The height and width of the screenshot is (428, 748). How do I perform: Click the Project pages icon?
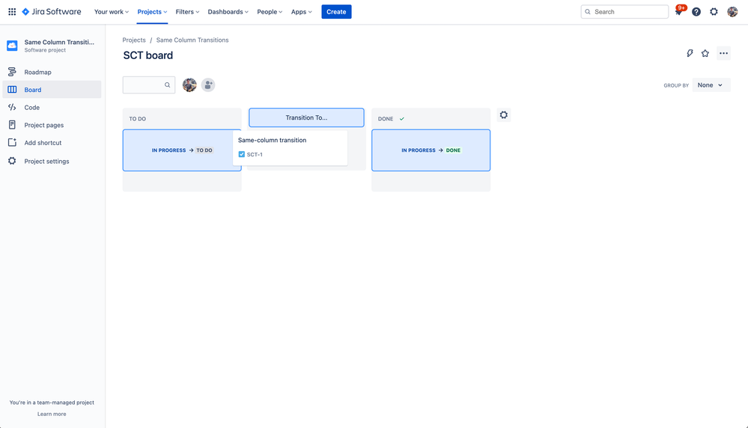click(x=12, y=125)
